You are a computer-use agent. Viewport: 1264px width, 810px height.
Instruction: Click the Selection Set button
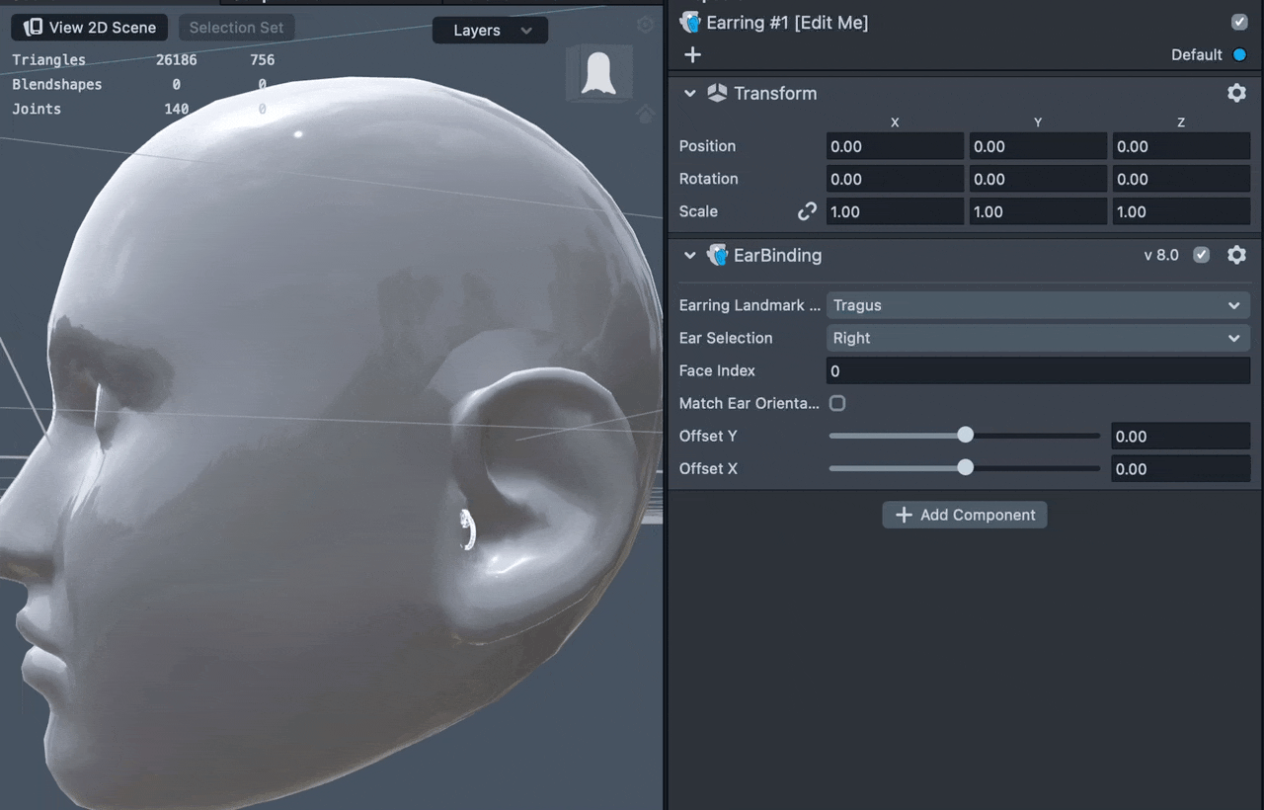(x=236, y=28)
